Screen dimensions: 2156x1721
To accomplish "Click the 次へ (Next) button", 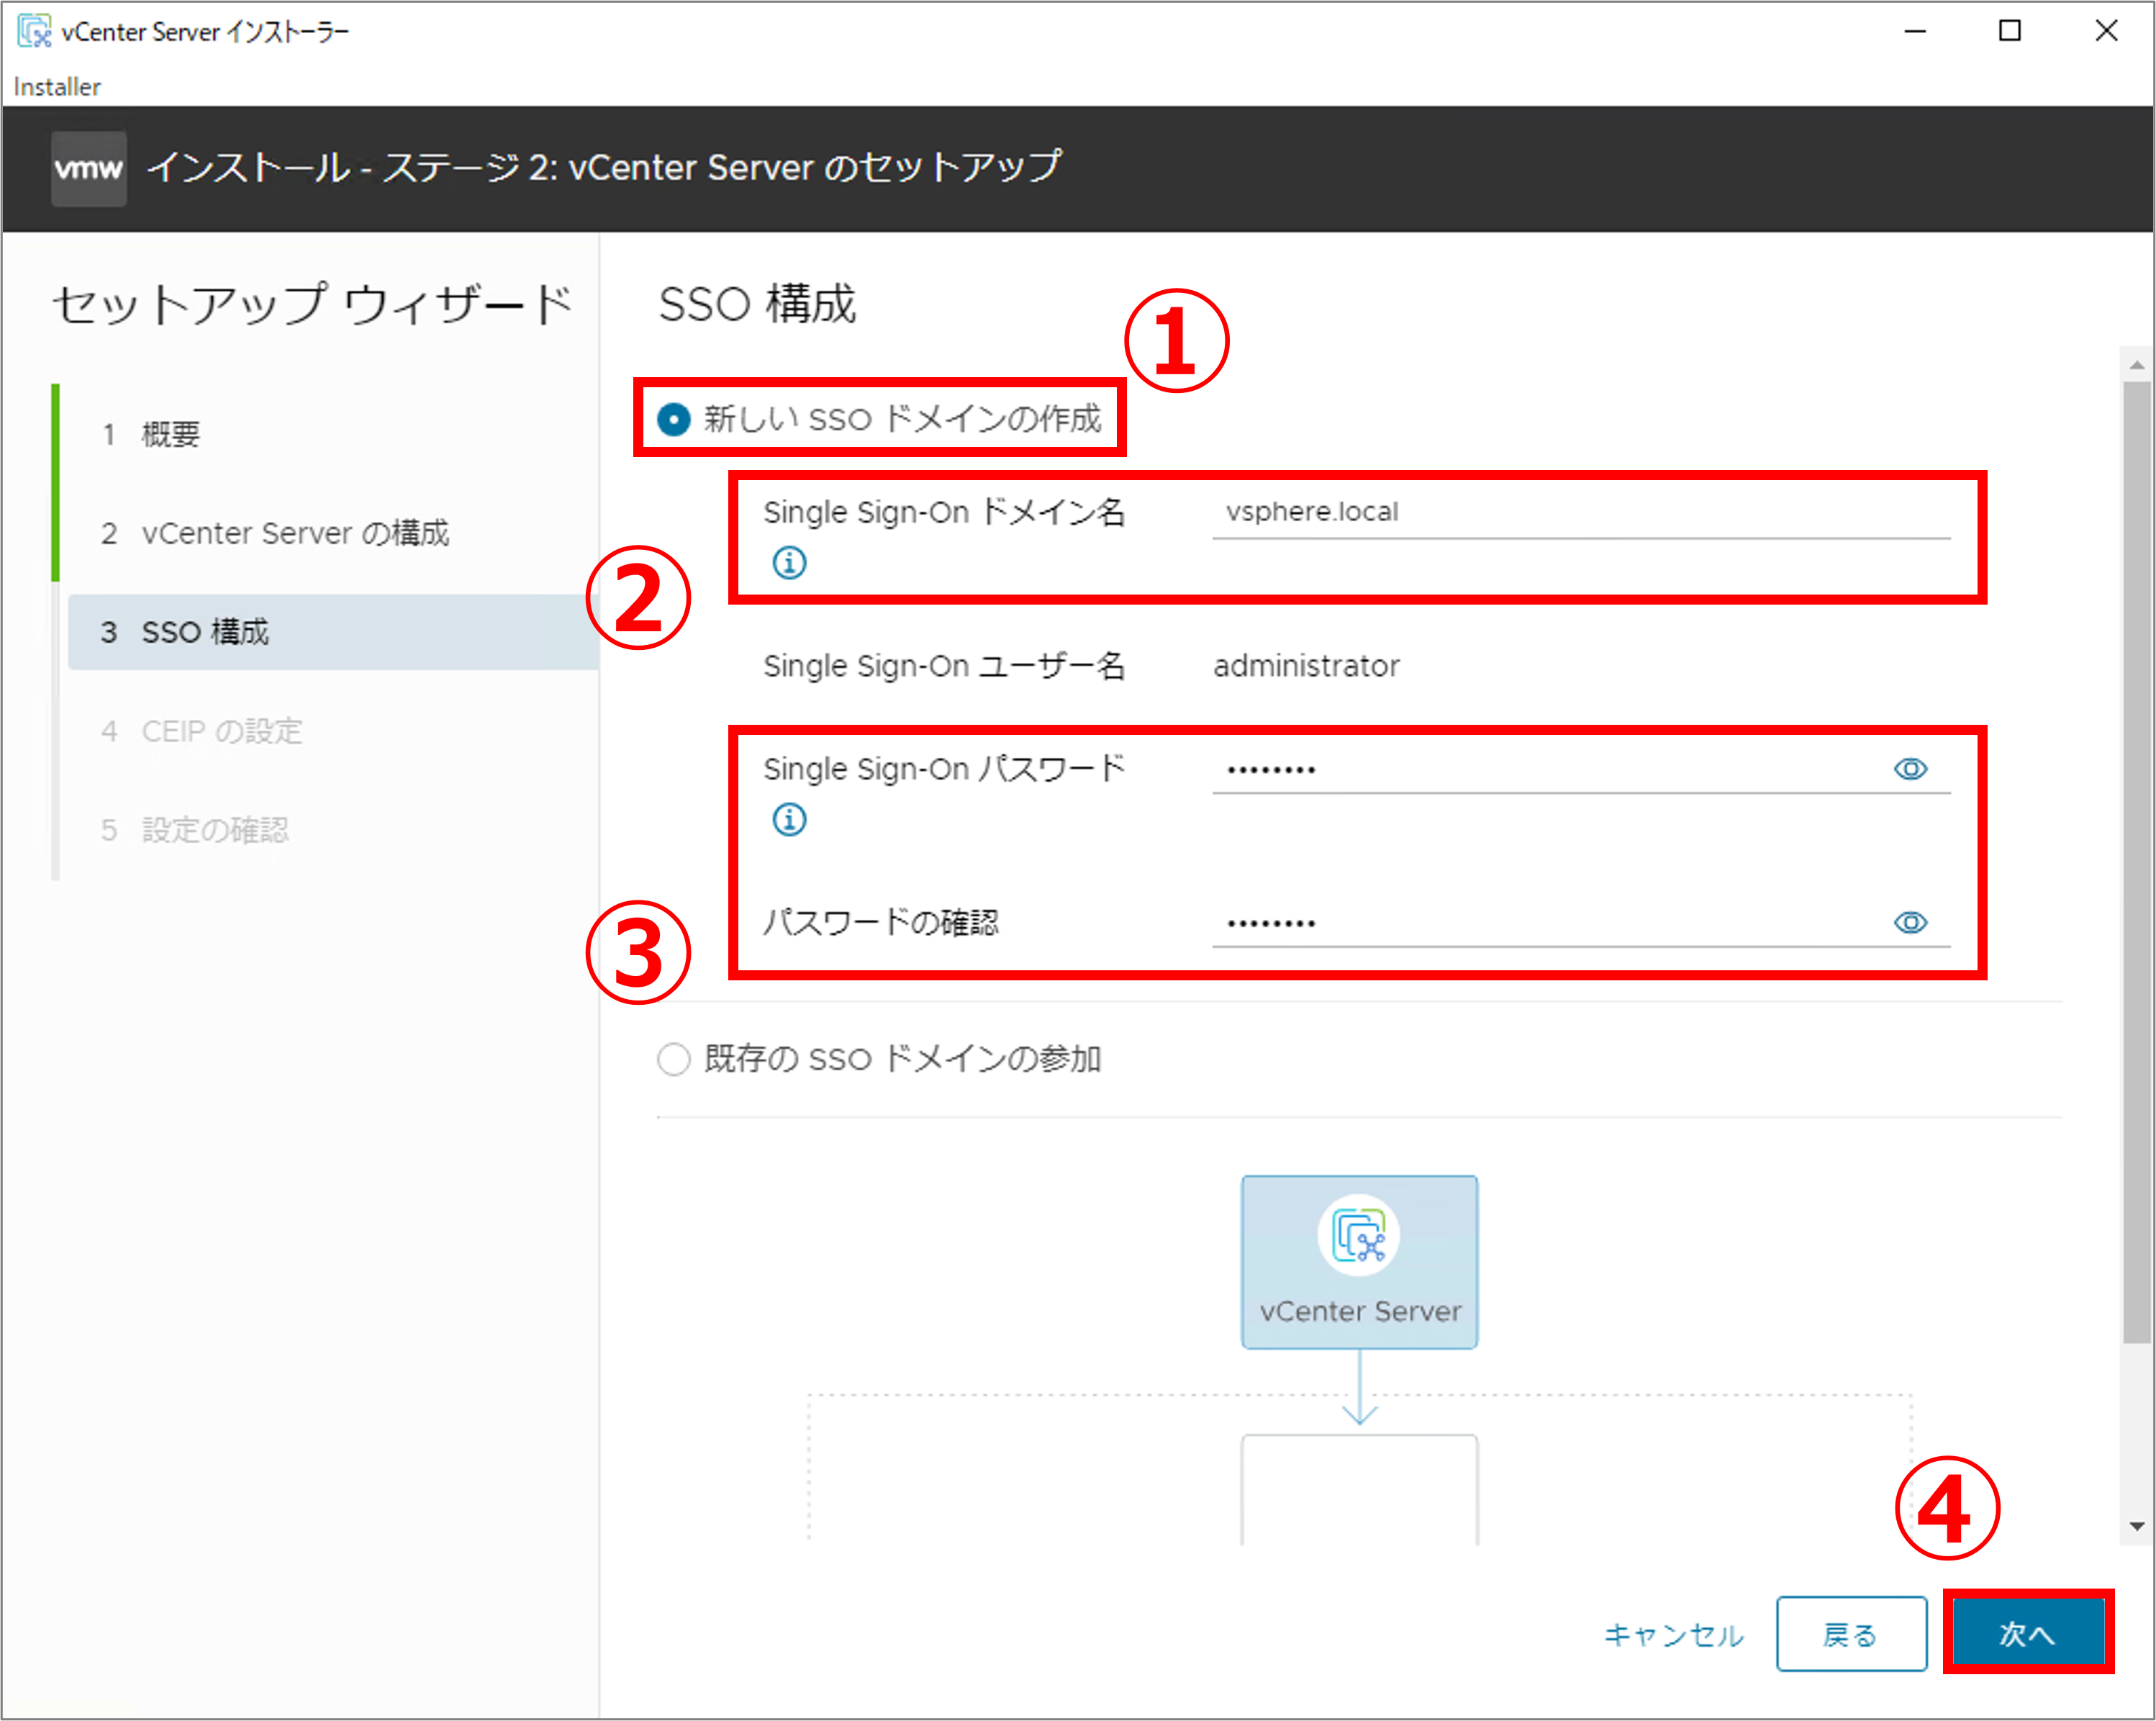I will (x=2028, y=1634).
